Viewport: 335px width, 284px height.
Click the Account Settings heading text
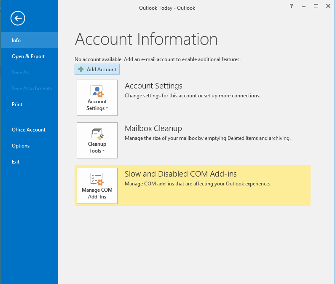coord(153,86)
